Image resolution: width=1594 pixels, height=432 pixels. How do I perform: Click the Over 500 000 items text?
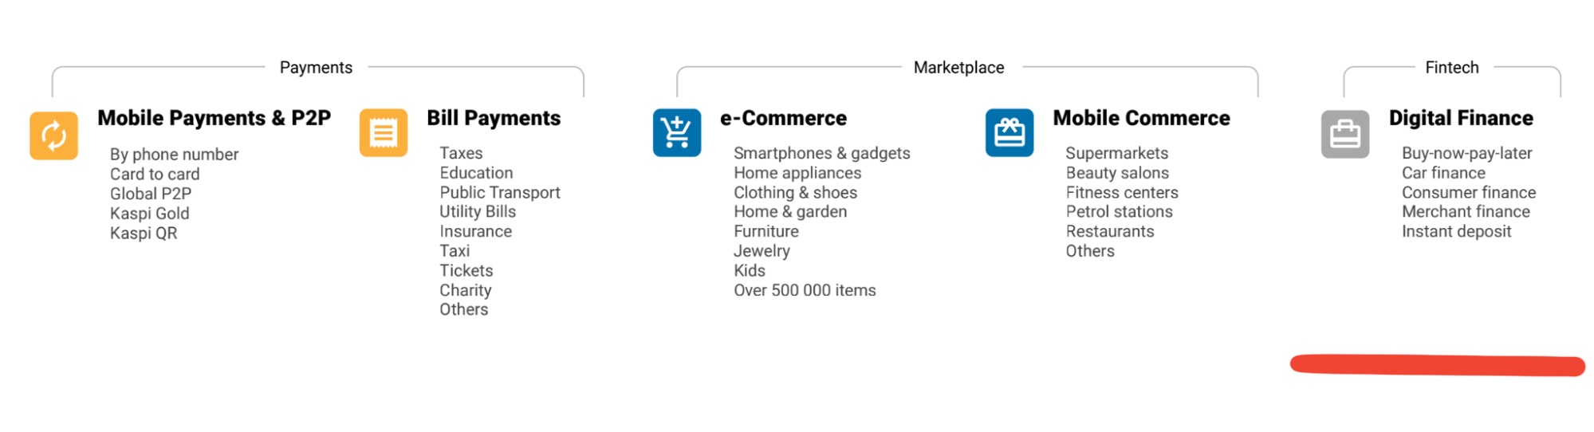pos(805,291)
